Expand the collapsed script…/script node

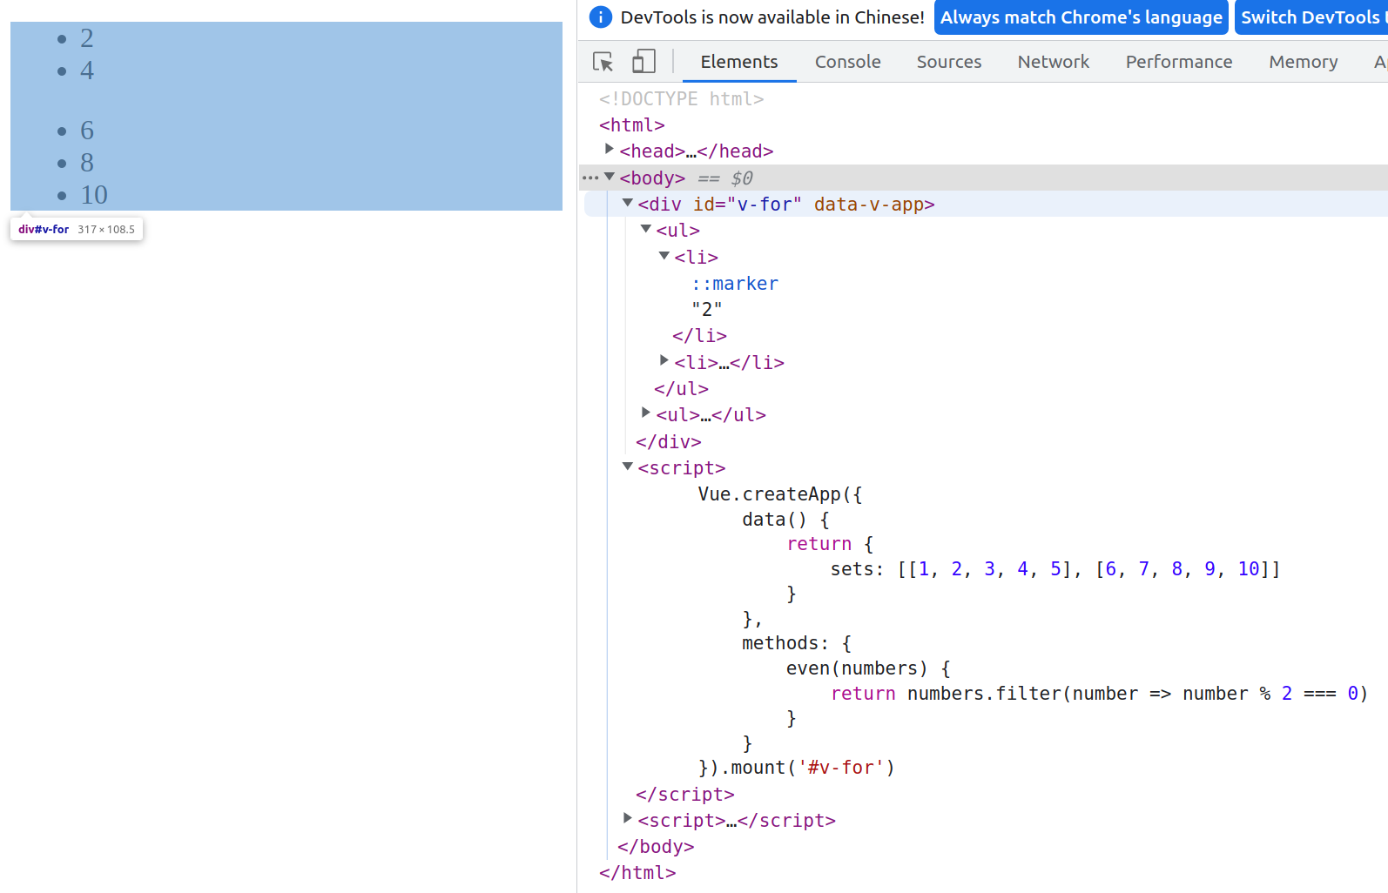tap(627, 818)
